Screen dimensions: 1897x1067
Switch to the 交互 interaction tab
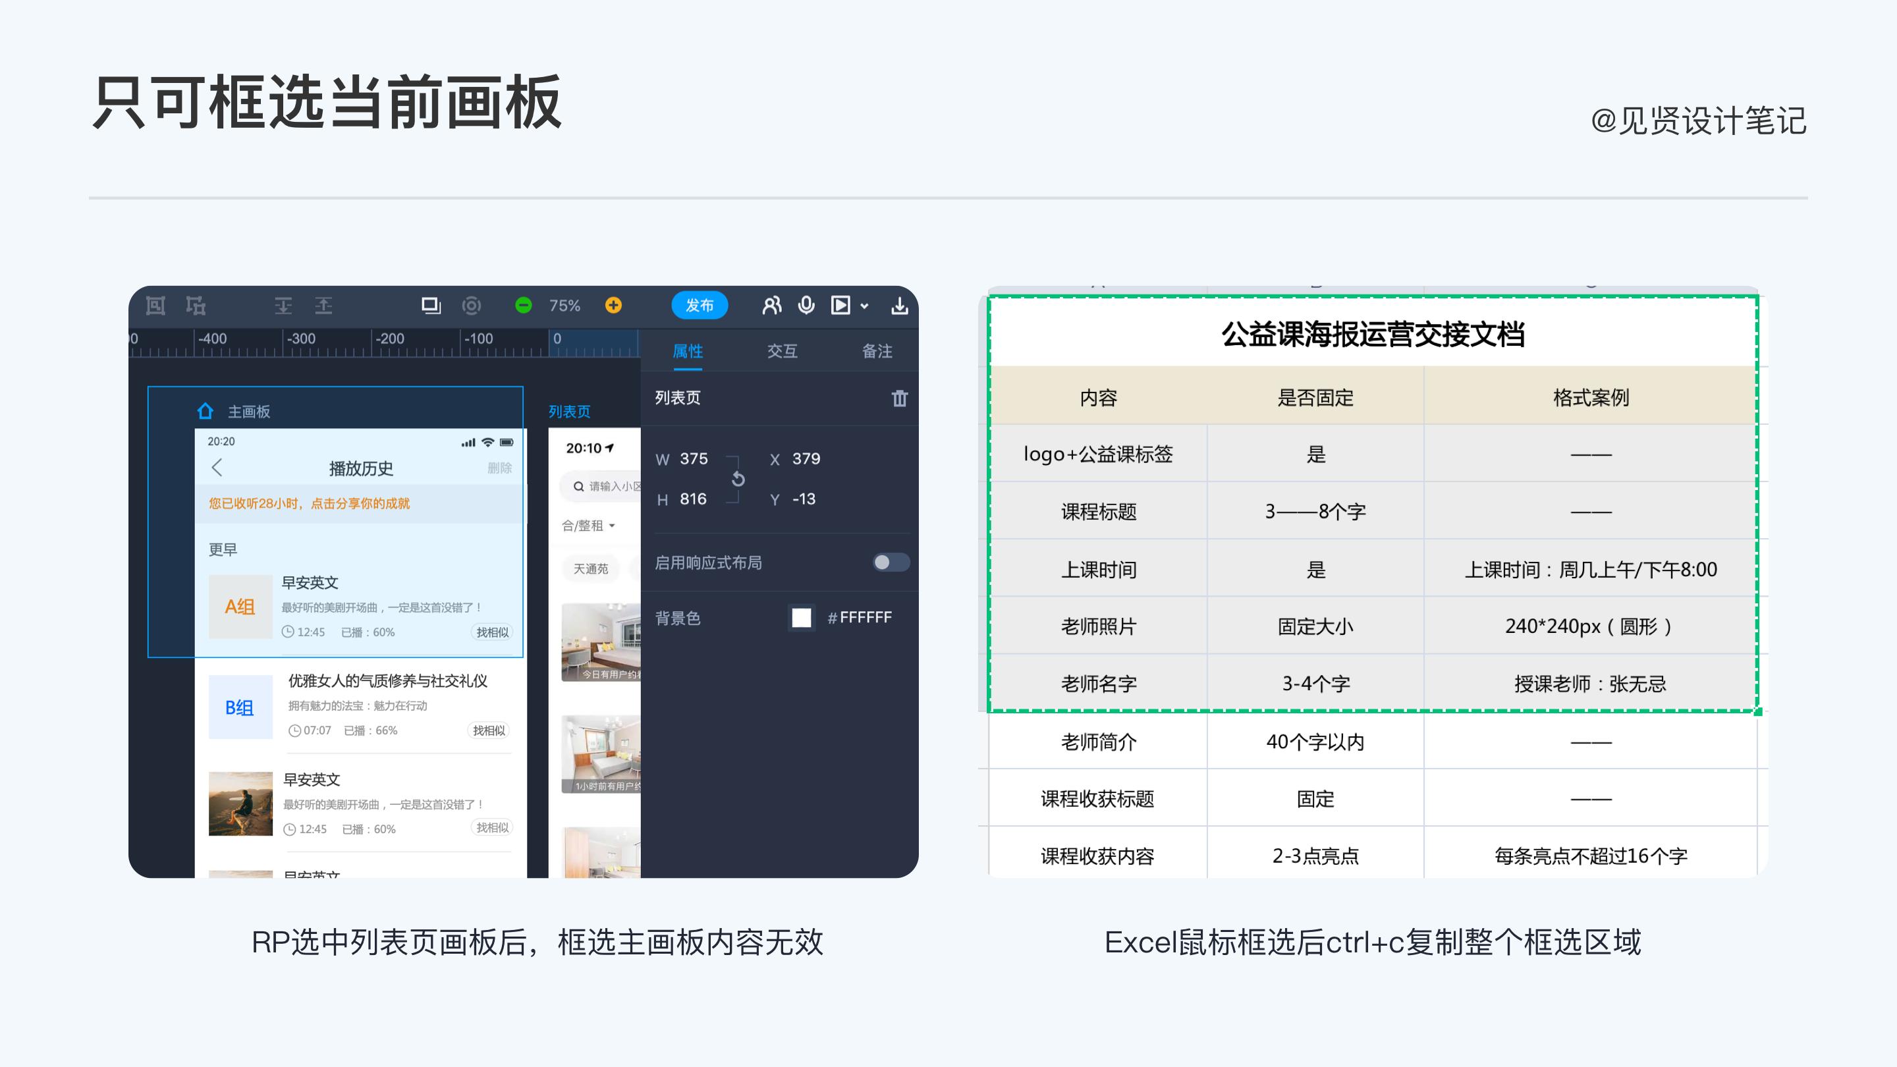[x=782, y=351]
